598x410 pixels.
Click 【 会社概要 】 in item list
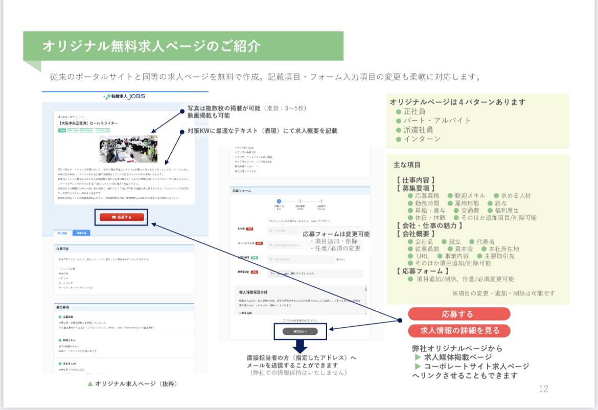[416, 234]
